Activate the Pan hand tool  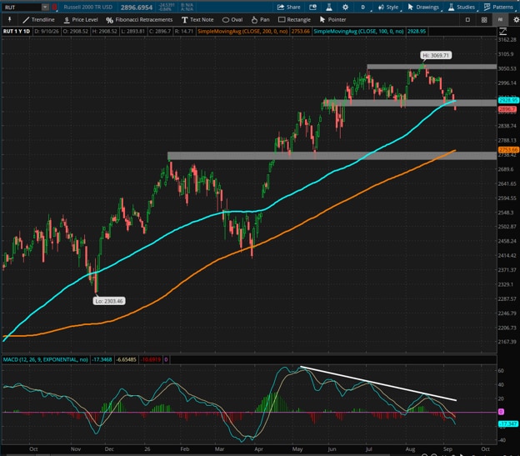260,19
